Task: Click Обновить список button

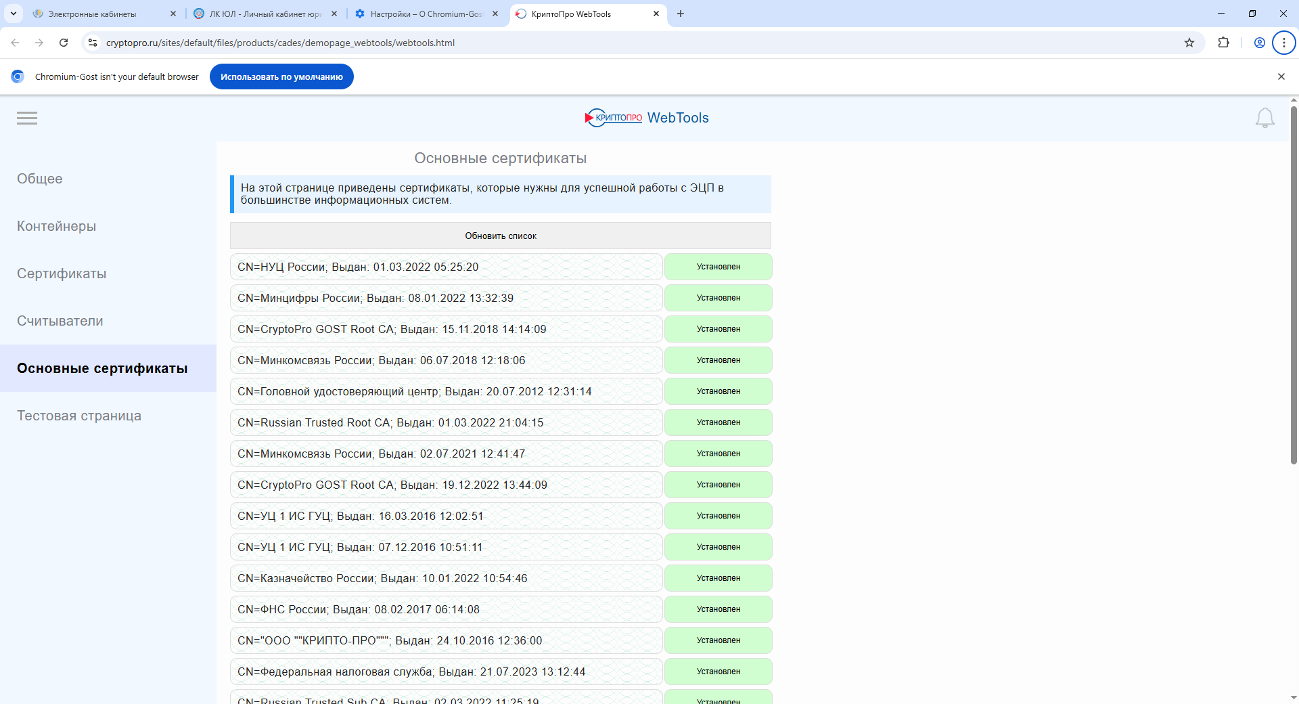Action: point(500,236)
